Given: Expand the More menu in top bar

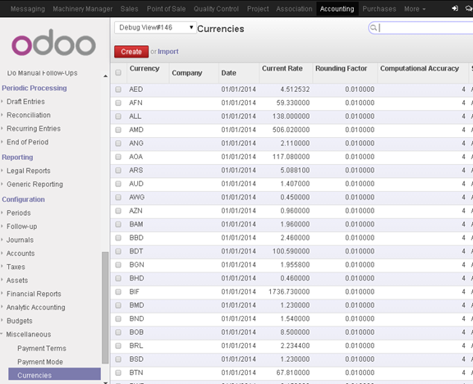Looking at the screenshot, I should [x=415, y=9].
